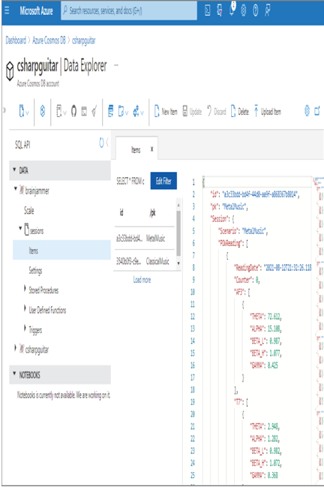Click the New Stored Procedure gears icon
This screenshot has width=324, height=487.
point(136,111)
